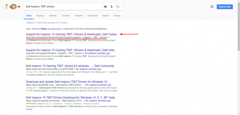This screenshot has height=115, width=240.
Task: Open the Download and Update drivethelife result
Action: pyautogui.click(x=68, y=82)
